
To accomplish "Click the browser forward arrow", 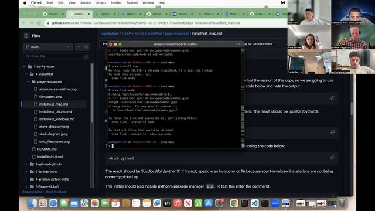I will pyautogui.click(x=31, y=23).
